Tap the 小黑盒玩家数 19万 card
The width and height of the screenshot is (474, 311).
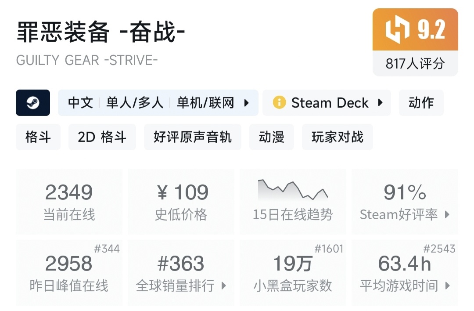pos(293,272)
